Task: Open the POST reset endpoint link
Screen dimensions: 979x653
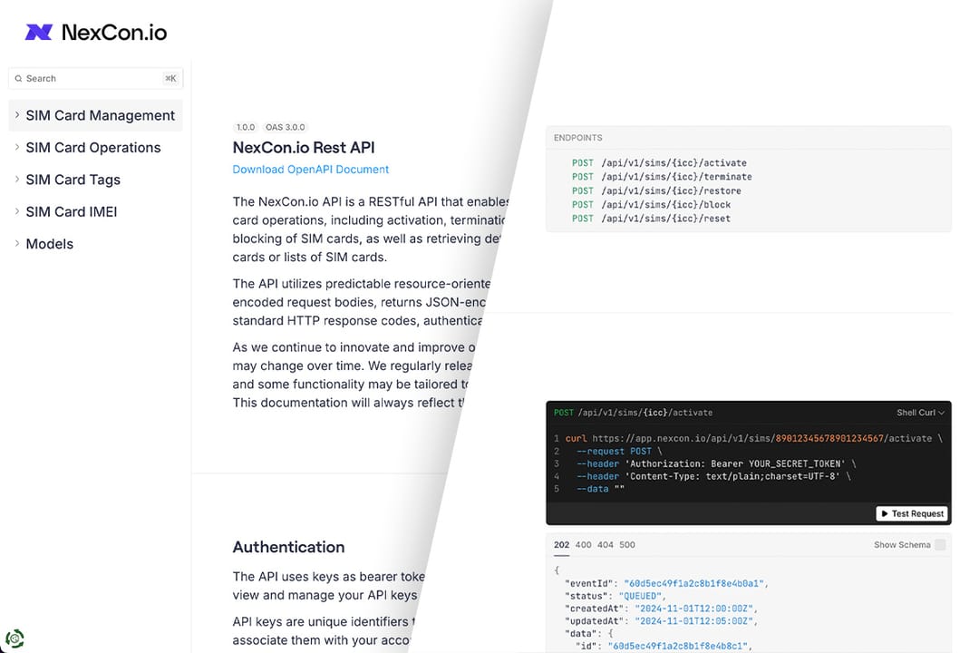Action: coord(651,218)
